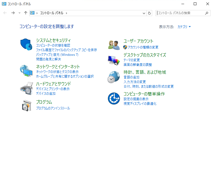The height and width of the screenshot is (172, 212).
Task: Click the search magnifier icon
Action: [x=207, y=13]
